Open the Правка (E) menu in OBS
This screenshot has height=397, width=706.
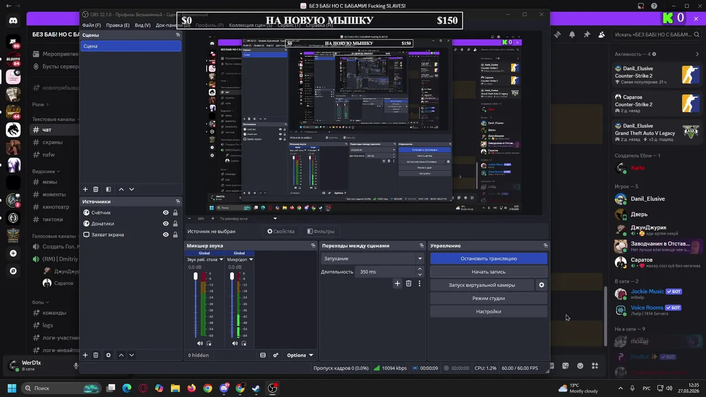coord(117,25)
